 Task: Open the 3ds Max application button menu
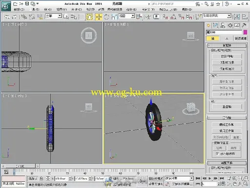click(6, 6)
